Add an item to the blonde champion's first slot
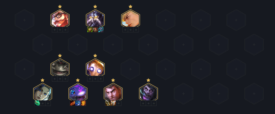Screen dimensions: 275x114 pos(125,30)
